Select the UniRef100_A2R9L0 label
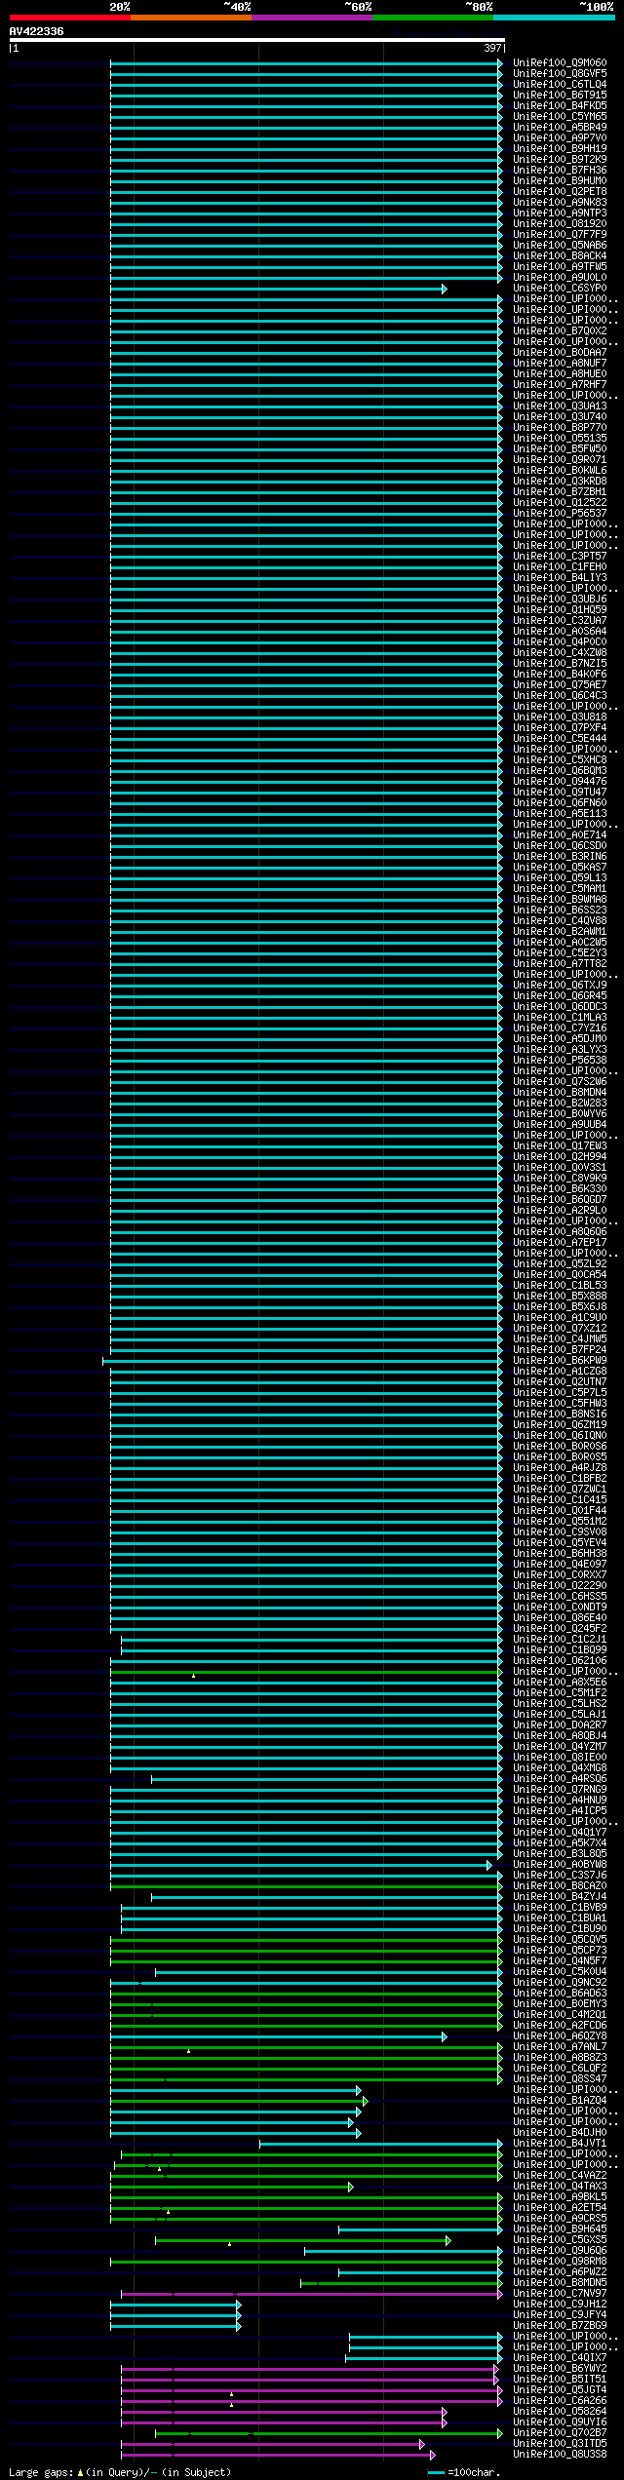This screenshot has height=2480, width=624. (x=560, y=1211)
